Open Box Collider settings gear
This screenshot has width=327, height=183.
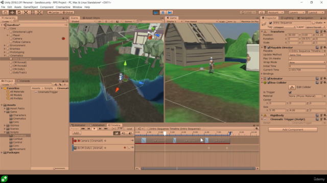tap(325, 82)
